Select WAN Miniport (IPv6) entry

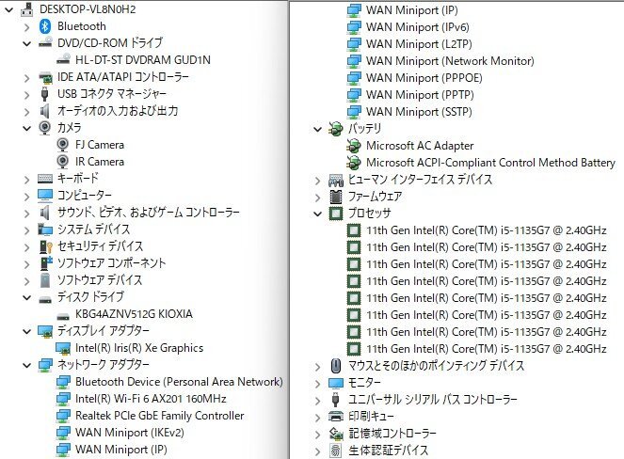pyautogui.click(x=418, y=26)
